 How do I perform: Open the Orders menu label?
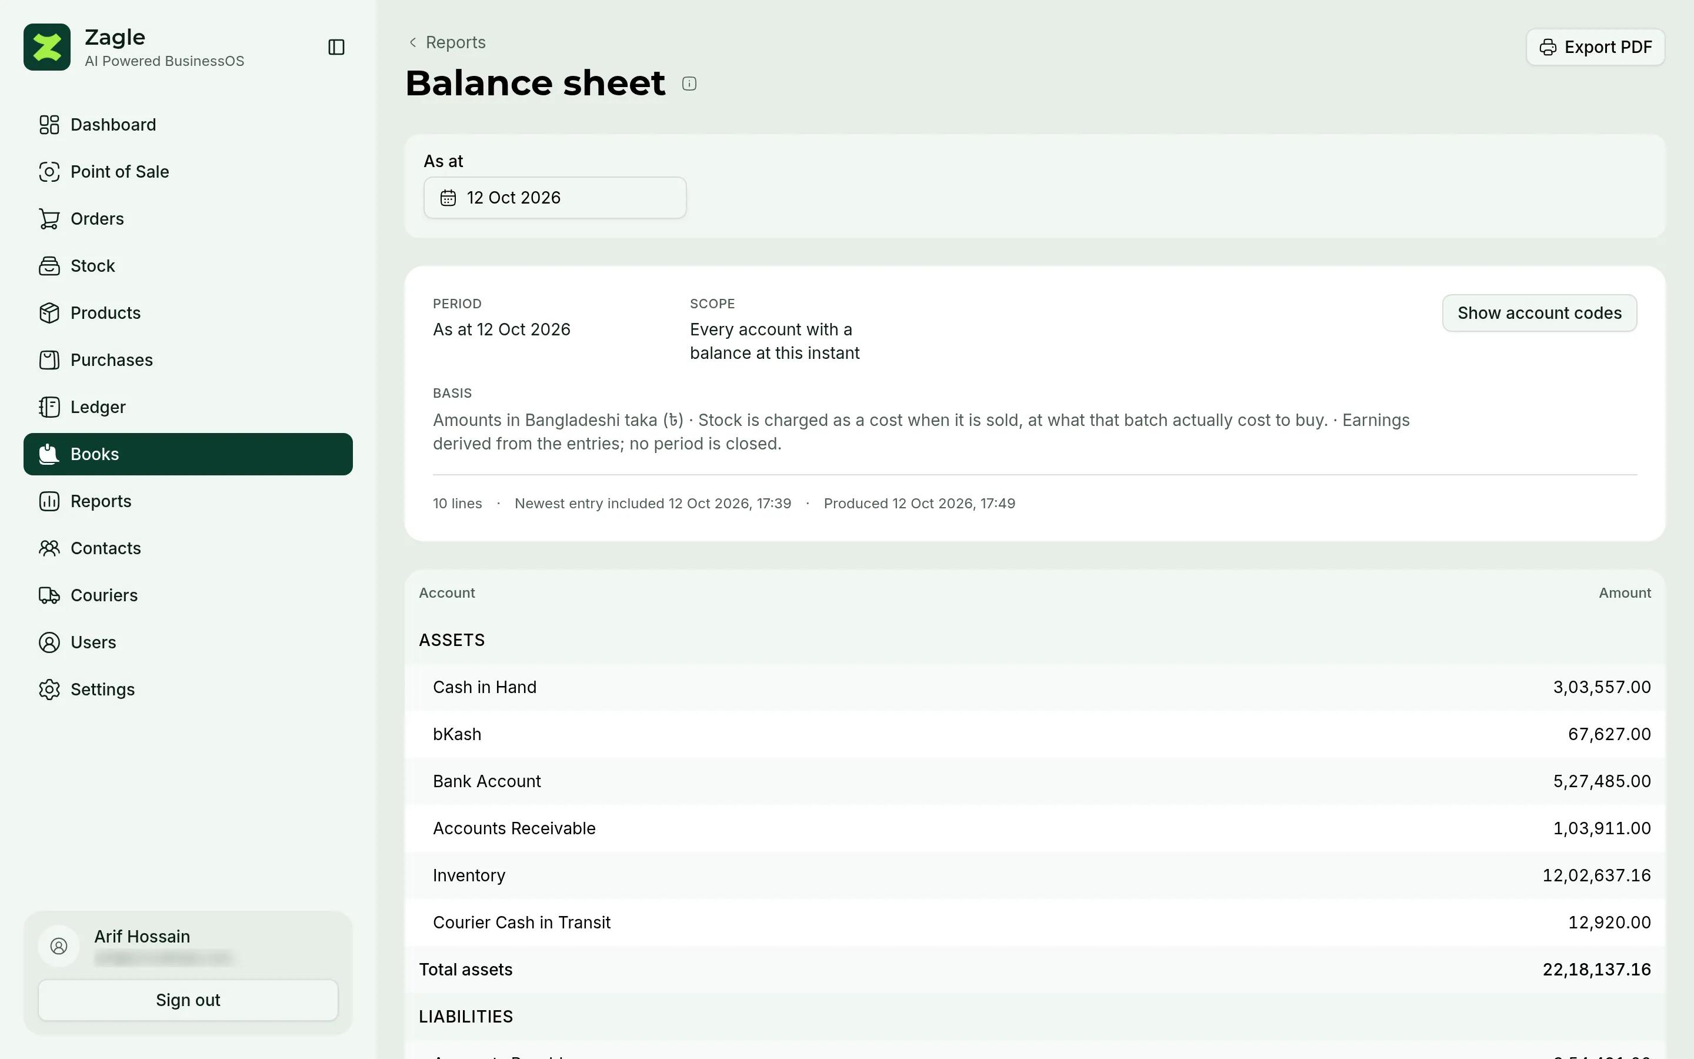pyautogui.click(x=97, y=218)
